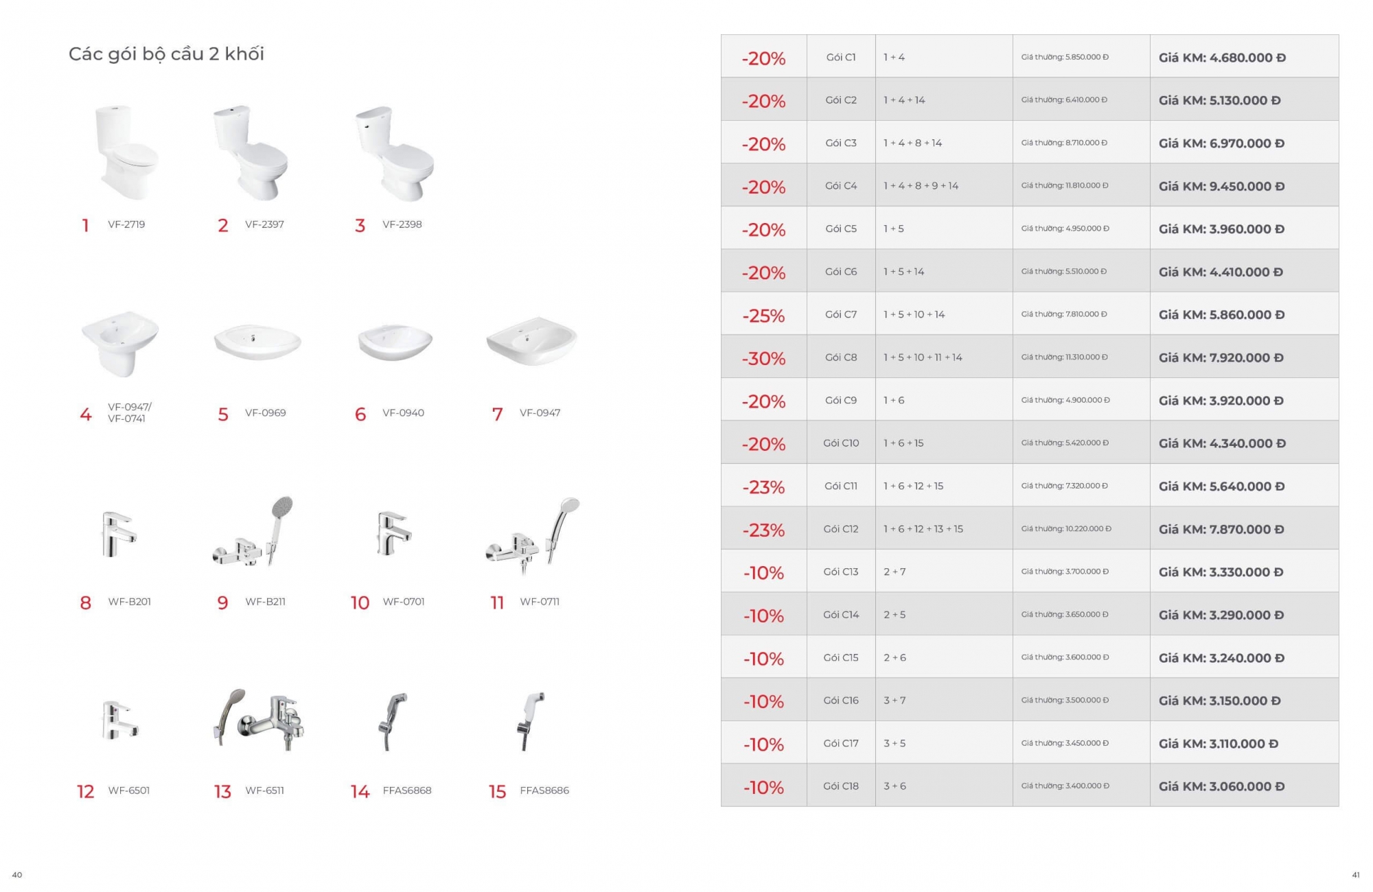Click Giá KM: 4.680.000 Đ price
Viewport: 1373px width, 892px height.
(x=1222, y=58)
